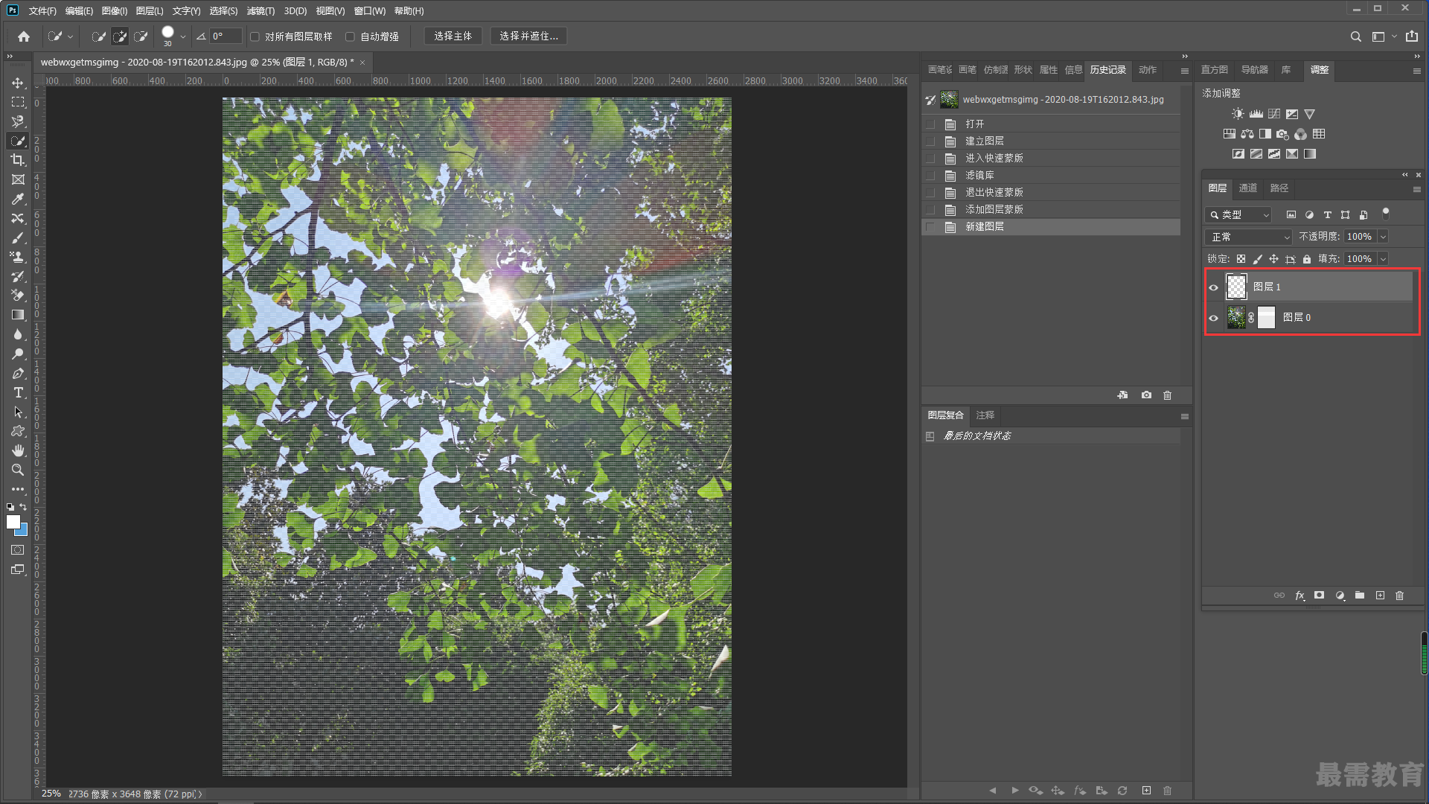Select the Brush tool in the toolbox
Image resolution: width=1429 pixels, height=804 pixels.
(x=18, y=237)
